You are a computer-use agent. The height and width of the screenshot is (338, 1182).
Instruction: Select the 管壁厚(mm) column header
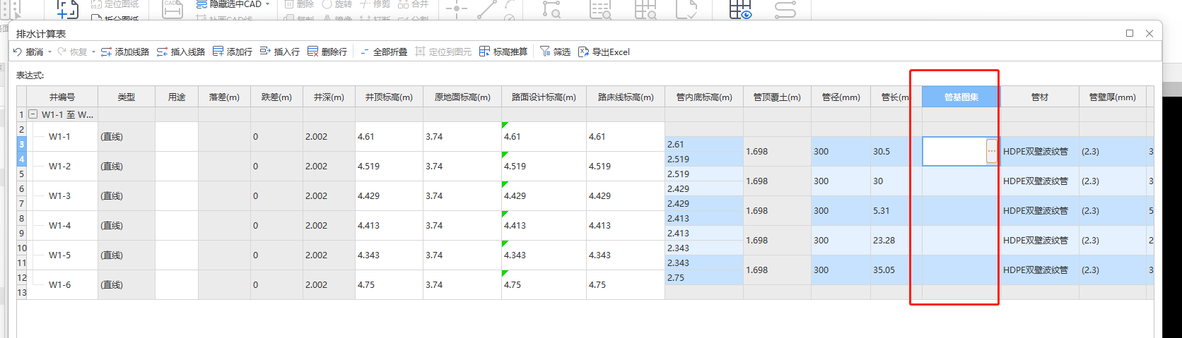pyautogui.click(x=1113, y=97)
